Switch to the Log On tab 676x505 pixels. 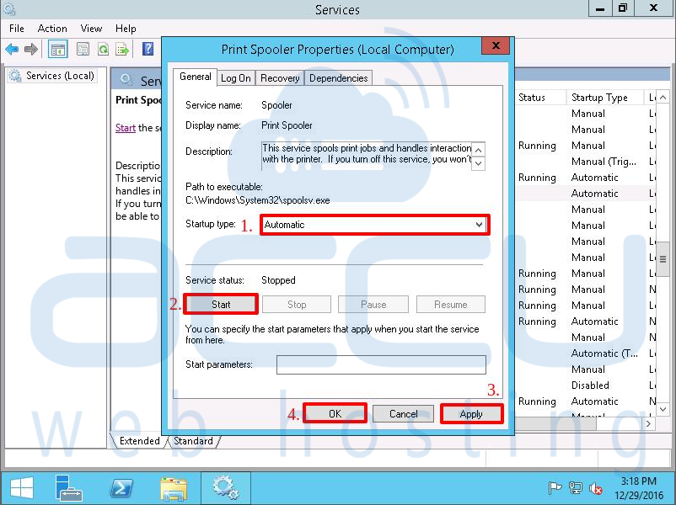click(x=236, y=78)
